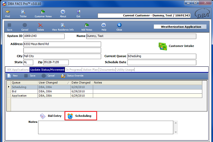Image resolution: width=213 pixels, height=142 pixels.
Task: Sort by Queue column header
Action: pyautogui.click(x=24, y=83)
